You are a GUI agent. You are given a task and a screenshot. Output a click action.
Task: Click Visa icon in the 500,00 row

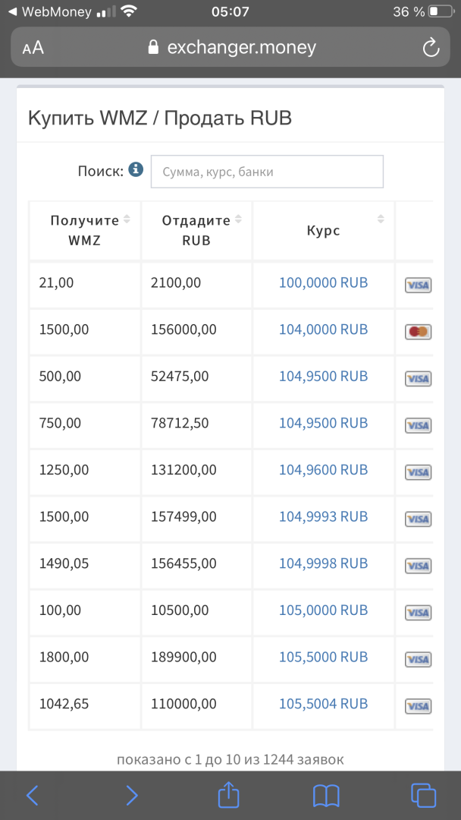click(x=419, y=379)
